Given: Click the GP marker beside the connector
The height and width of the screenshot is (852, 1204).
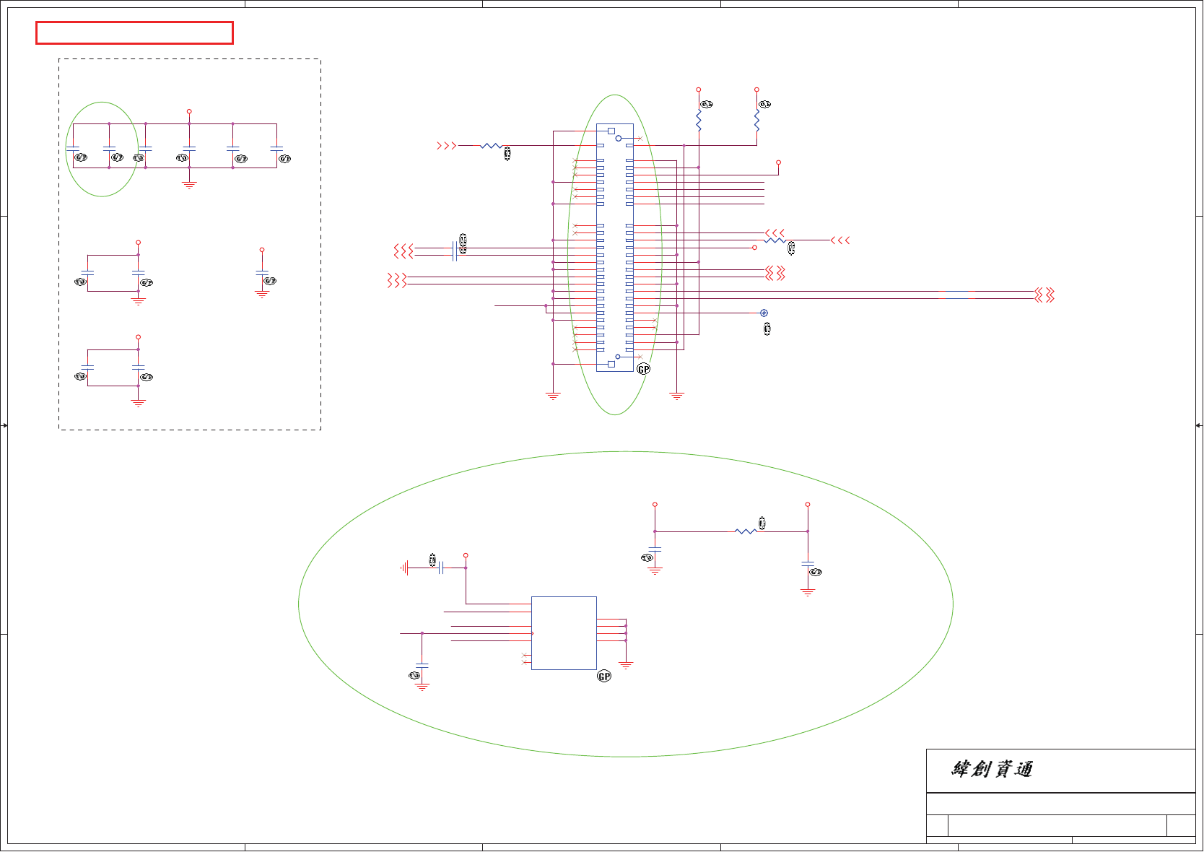Looking at the screenshot, I should click(644, 369).
